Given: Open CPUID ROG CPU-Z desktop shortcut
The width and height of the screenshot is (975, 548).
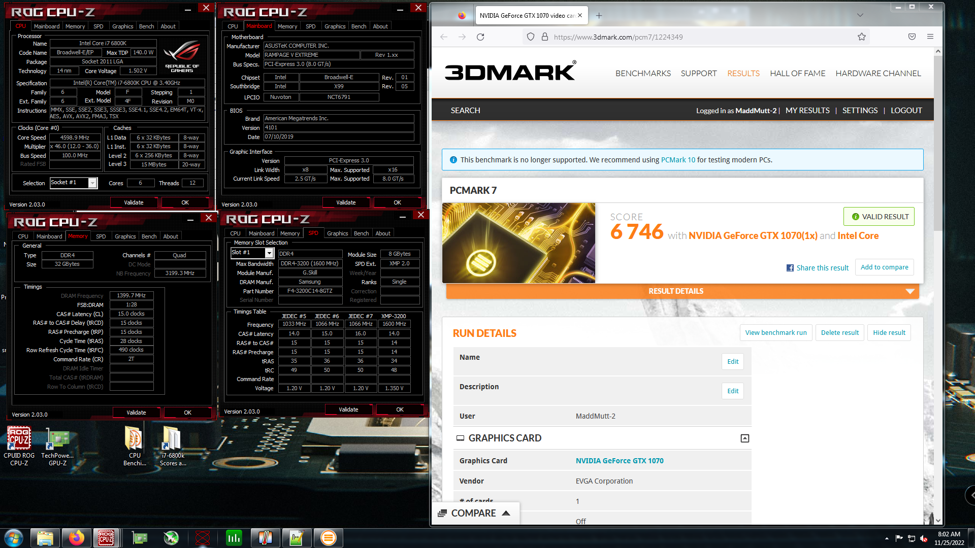Looking at the screenshot, I should (19, 446).
